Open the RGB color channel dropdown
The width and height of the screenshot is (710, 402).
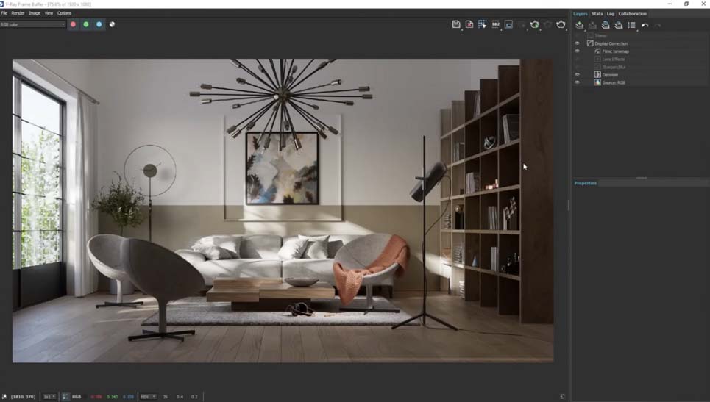tap(33, 24)
